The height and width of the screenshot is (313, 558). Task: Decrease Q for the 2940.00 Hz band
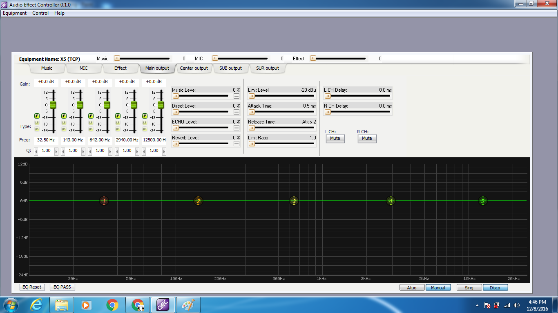[117, 151]
